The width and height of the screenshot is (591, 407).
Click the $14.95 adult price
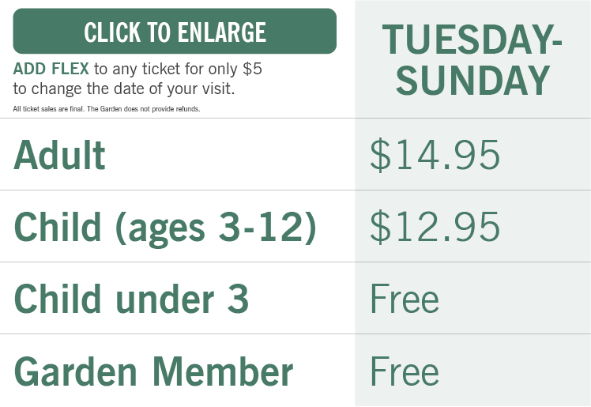click(x=435, y=155)
